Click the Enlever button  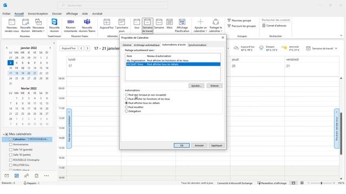point(215,86)
